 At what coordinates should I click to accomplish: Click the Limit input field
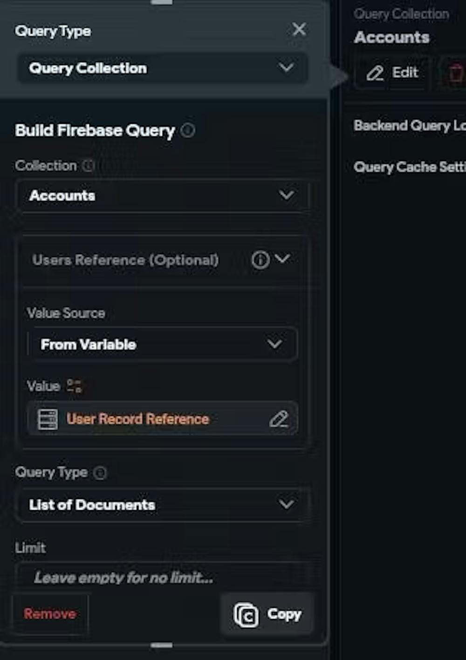tap(162, 578)
